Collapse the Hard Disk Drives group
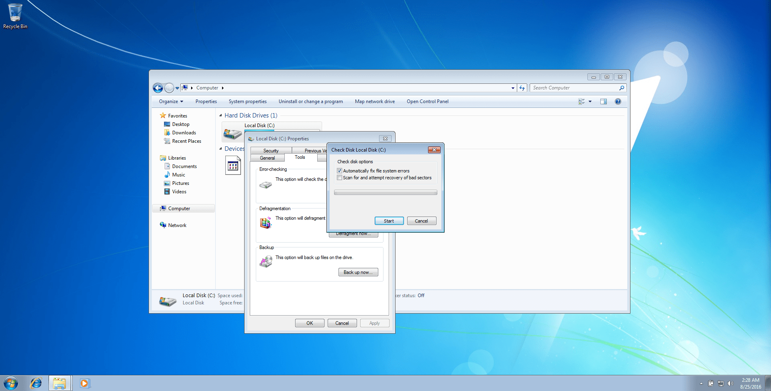This screenshot has height=391, width=771. (x=220, y=115)
